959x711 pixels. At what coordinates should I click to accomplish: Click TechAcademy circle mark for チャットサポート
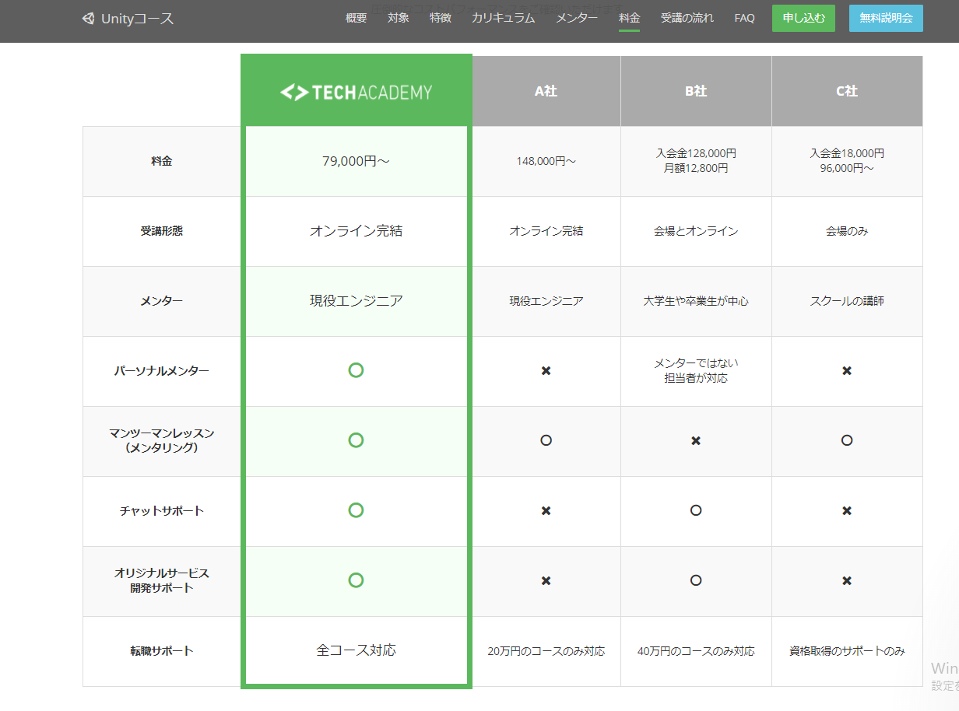tap(356, 510)
